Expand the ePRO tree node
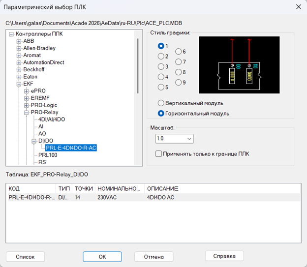 pos(26,91)
